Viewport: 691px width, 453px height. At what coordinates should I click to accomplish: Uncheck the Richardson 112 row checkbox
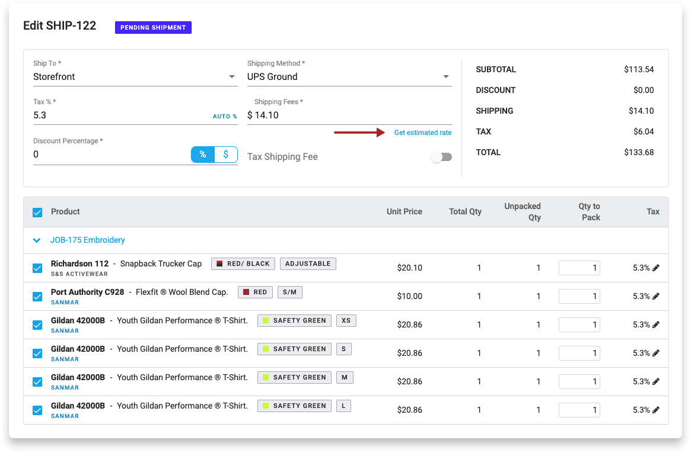coord(37,268)
